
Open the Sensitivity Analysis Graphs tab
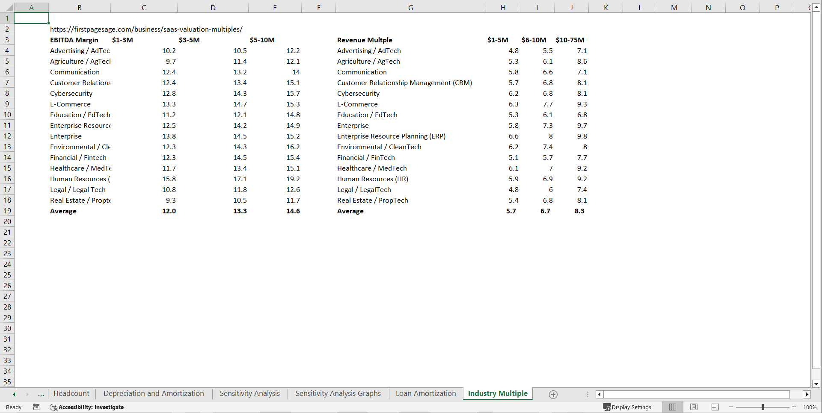tap(338, 393)
